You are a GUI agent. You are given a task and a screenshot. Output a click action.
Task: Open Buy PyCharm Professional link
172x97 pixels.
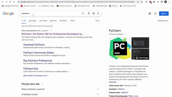coord(38,61)
